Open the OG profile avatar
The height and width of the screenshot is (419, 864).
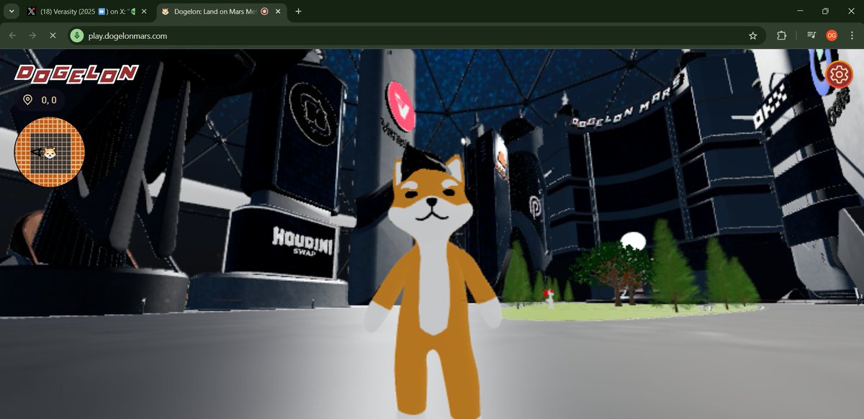(x=832, y=35)
